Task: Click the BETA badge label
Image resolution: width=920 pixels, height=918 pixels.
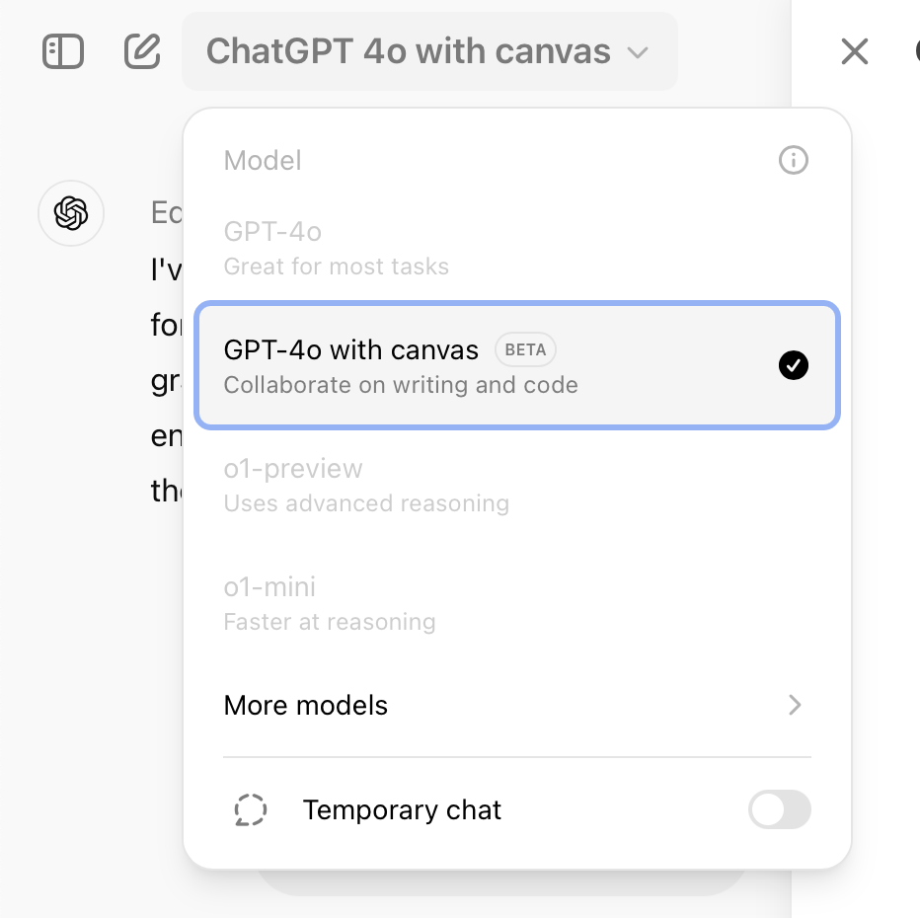Action: coord(525,349)
